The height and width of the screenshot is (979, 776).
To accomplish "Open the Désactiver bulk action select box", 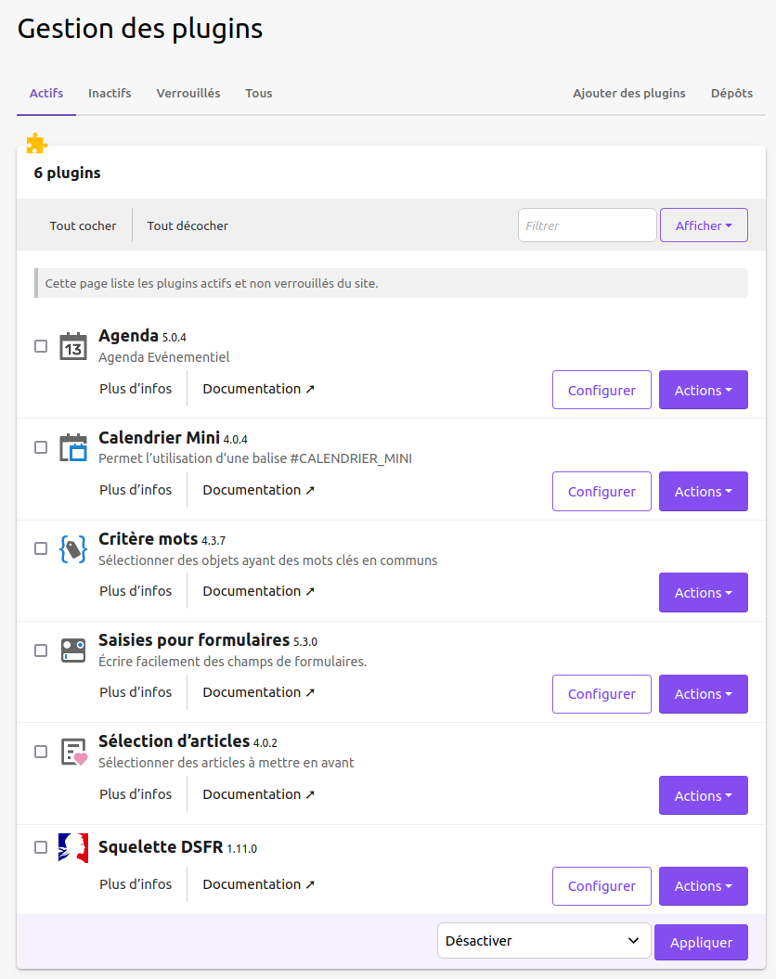I will pyautogui.click(x=543, y=941).
